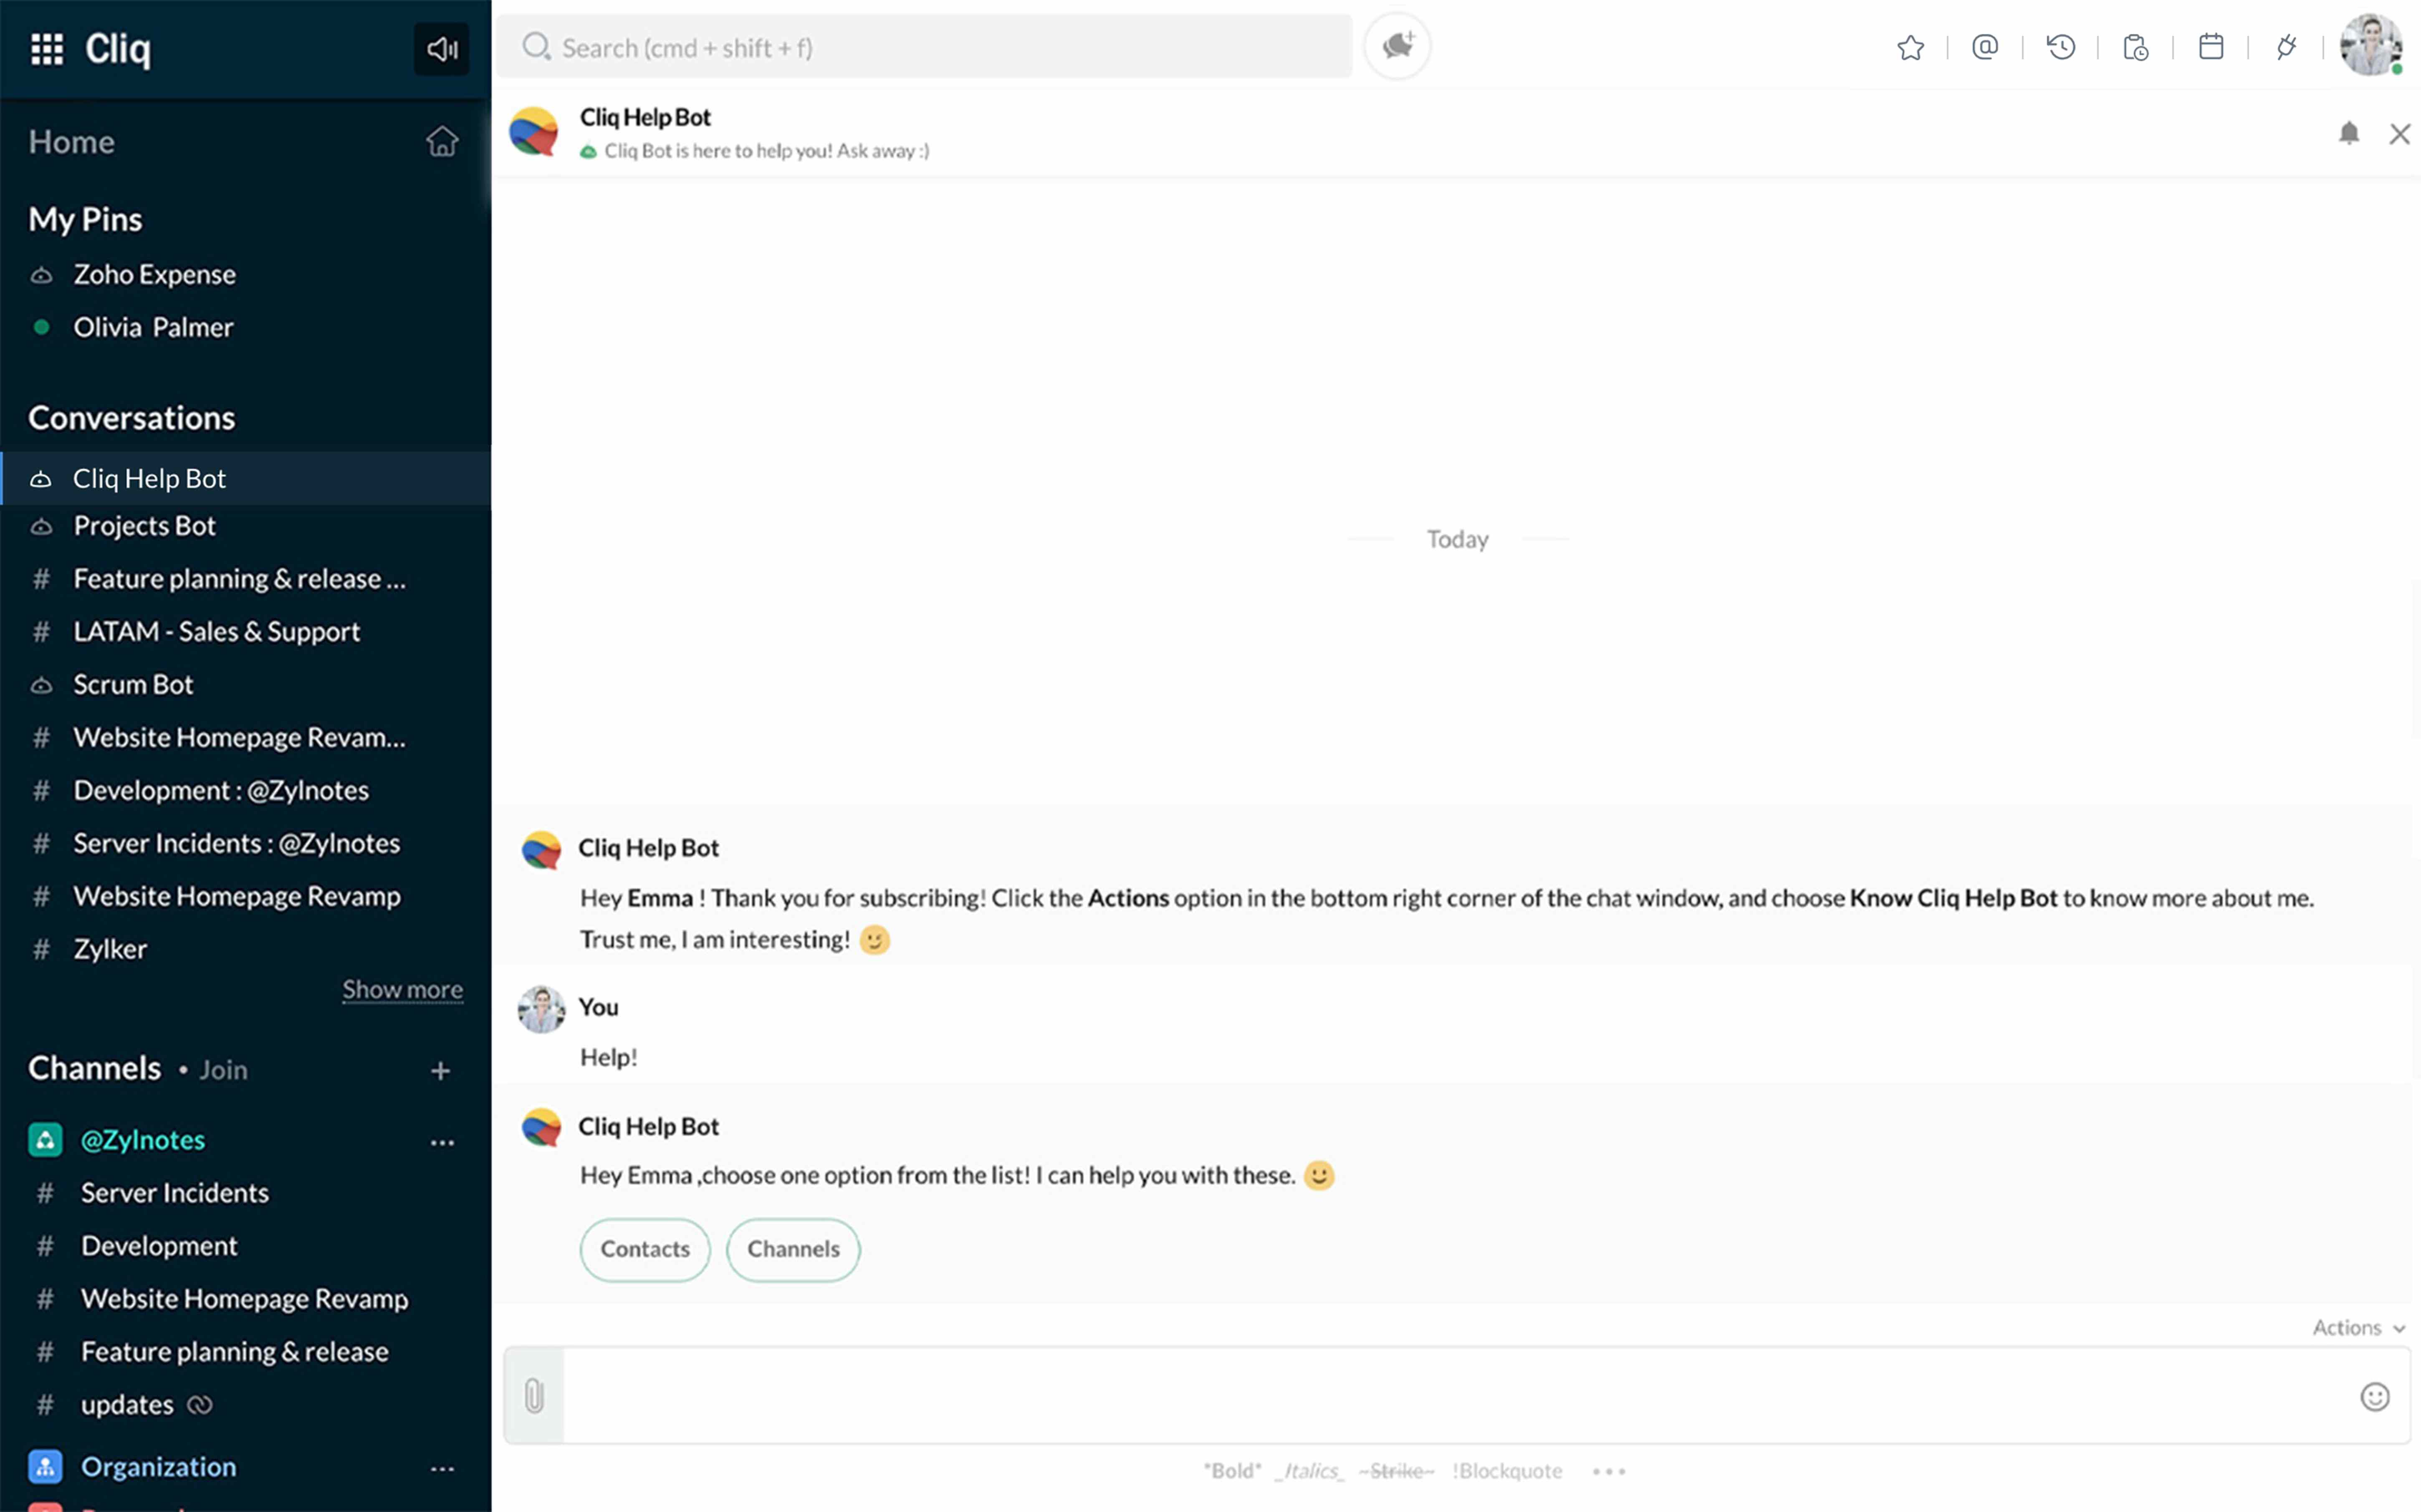Screen dimensions: 2421x1512
Task: Expand more formatting options ellipsis
Action: (1609, 1471)
